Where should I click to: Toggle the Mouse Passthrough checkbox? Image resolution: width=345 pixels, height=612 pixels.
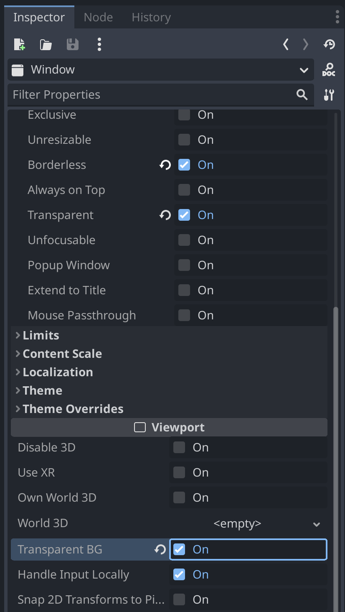pos(184,316)
